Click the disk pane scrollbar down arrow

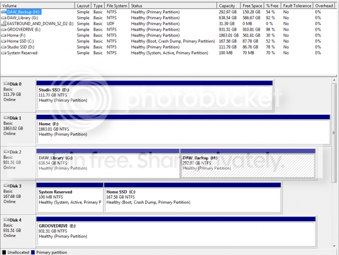click(334, 245)
